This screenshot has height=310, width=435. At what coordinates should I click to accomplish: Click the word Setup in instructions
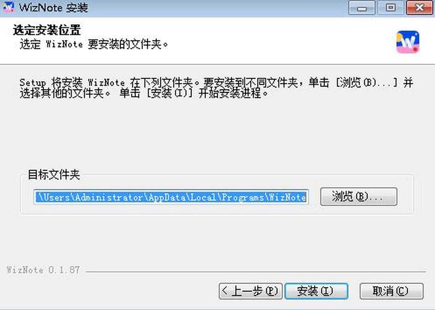(x=33, y=83)
